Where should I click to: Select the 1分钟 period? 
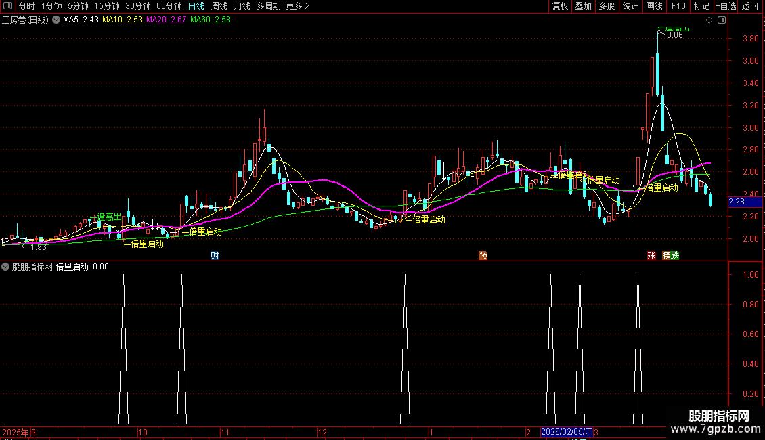point(51,6)
